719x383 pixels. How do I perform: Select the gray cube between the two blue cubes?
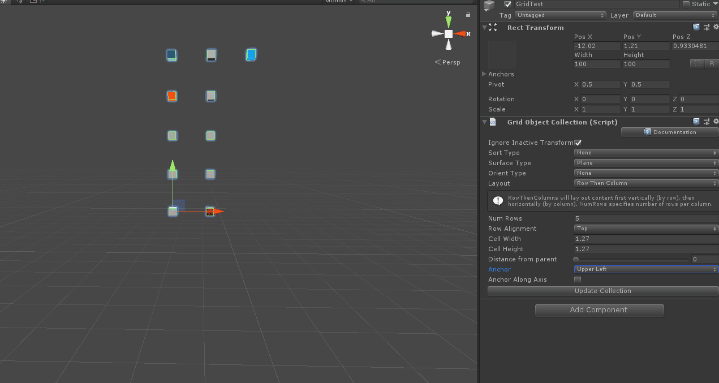point(211,55)
